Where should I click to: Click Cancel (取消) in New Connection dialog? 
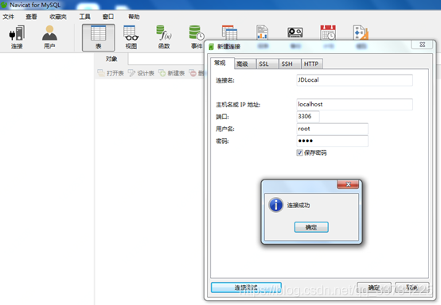pyautogui.click(x=412, y=288)
